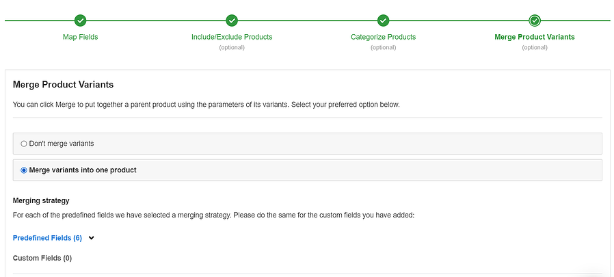This screenshot has height=277, width=614.
Task: Click the Map Fields step checkmark icon
Action: (80, 21)
